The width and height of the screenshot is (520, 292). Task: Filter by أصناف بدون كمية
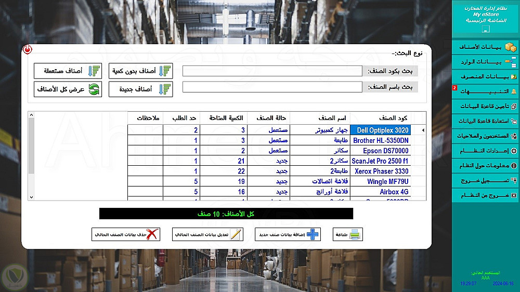pos(140,71)
